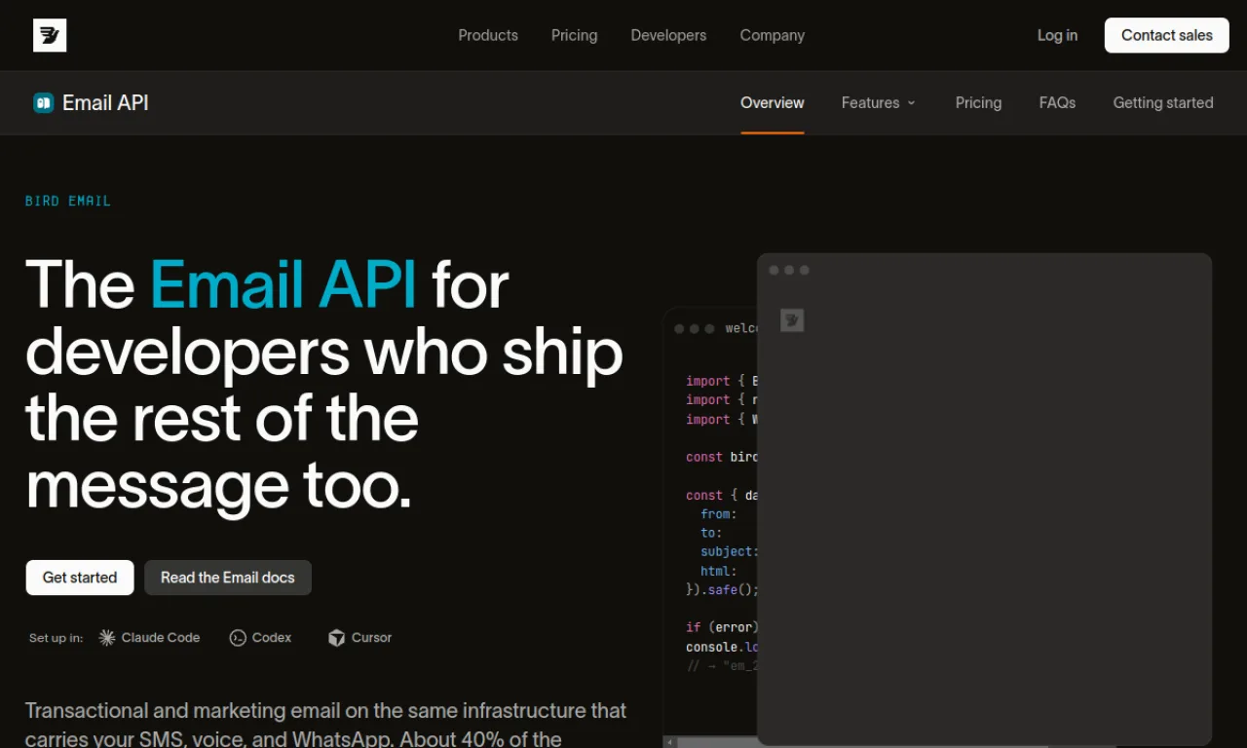
Task: Click the BIRD EMAIL label
Action: (68, 201)
